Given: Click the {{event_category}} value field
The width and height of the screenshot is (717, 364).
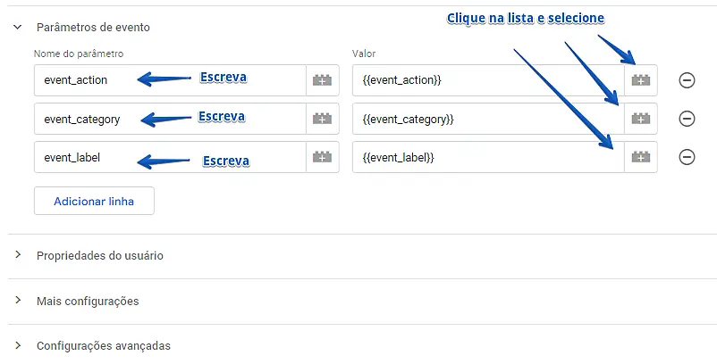Looking at the screenshot, I should click(487, 119).
